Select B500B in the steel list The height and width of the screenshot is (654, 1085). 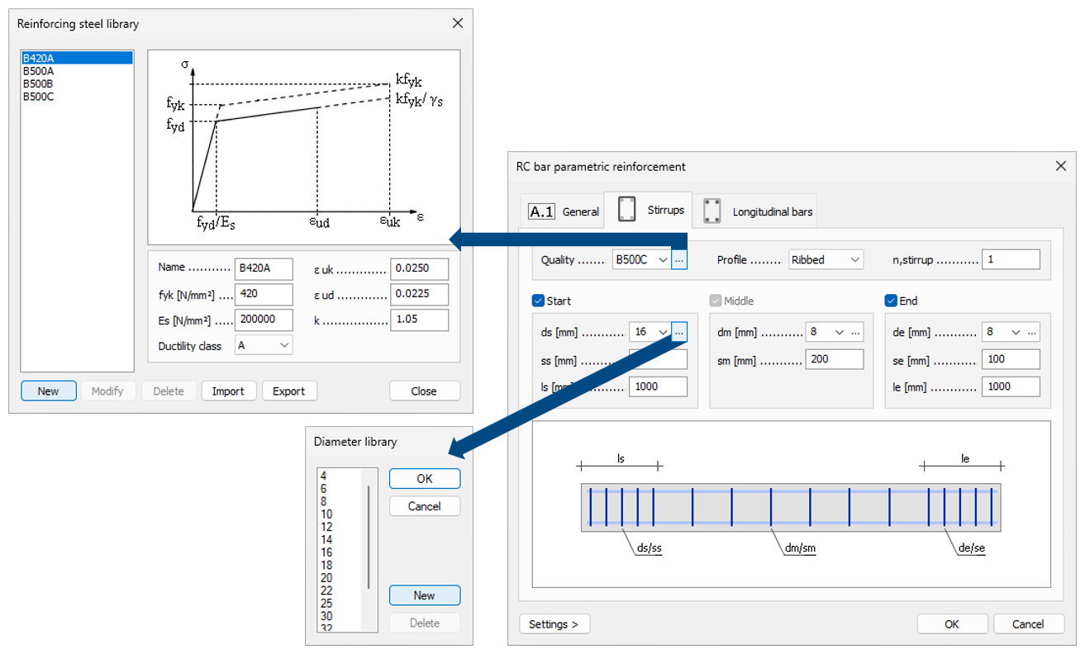pyautogui.click(x=38, y=83)
